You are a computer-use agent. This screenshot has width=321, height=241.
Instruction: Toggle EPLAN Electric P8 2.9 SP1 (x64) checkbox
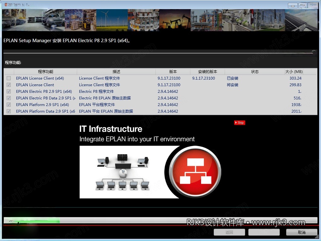8,92
